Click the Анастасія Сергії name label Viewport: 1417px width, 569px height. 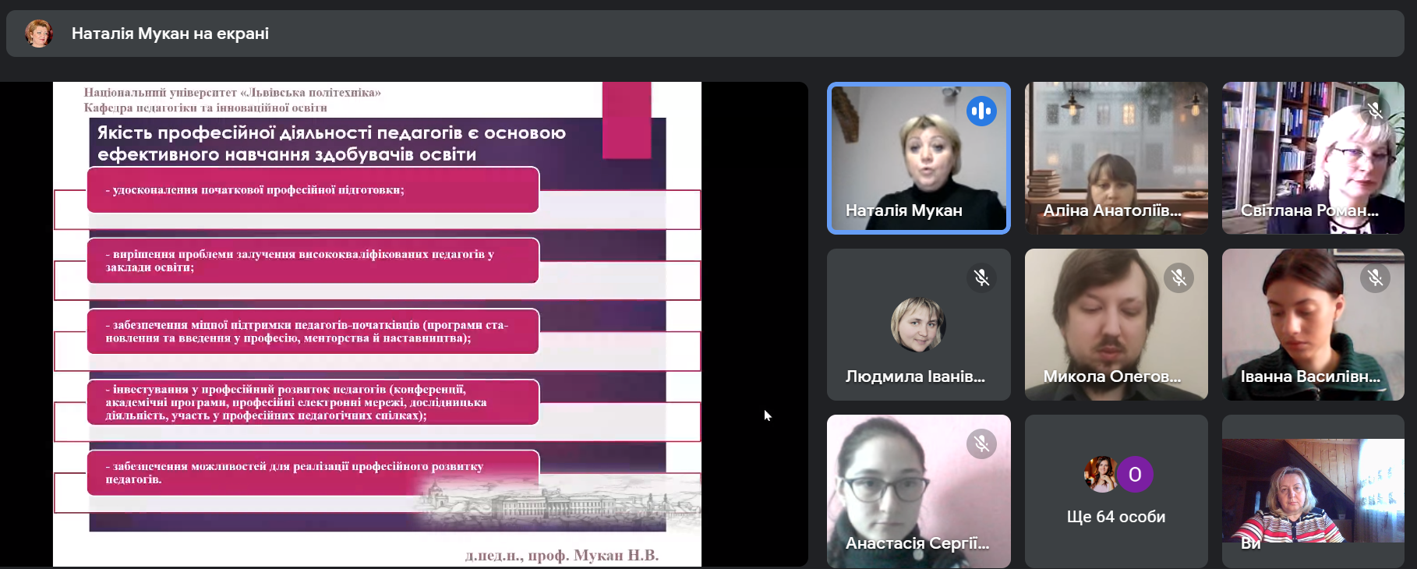(x=917, y=543)
